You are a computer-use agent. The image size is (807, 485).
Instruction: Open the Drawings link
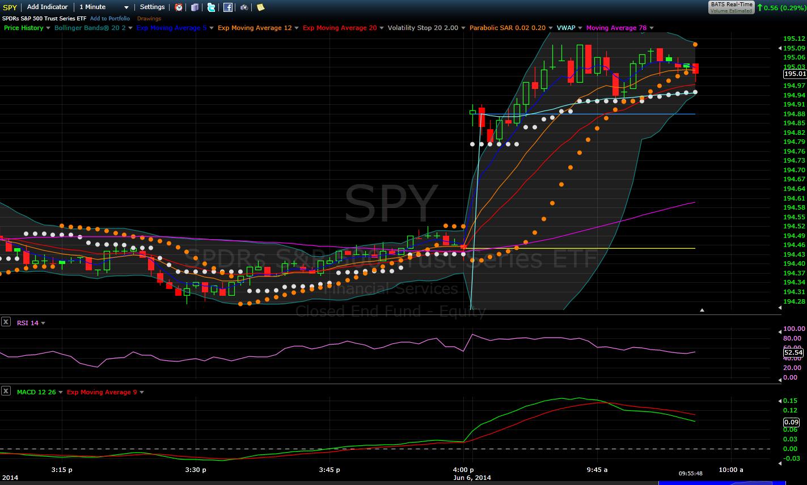point(149,19)
